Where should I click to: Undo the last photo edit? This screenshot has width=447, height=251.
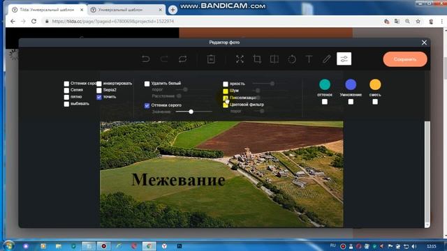pyautogui.click(x=146, y=59)
